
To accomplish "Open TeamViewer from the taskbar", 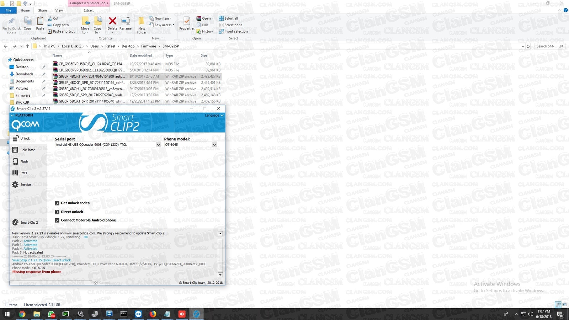I will (x=138, y=314).
